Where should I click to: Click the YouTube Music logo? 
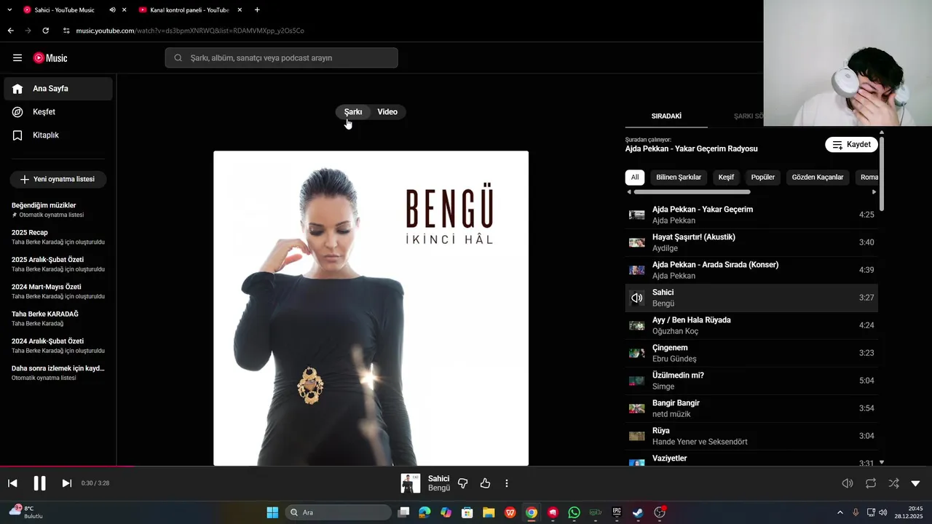(x=50, y=58)
